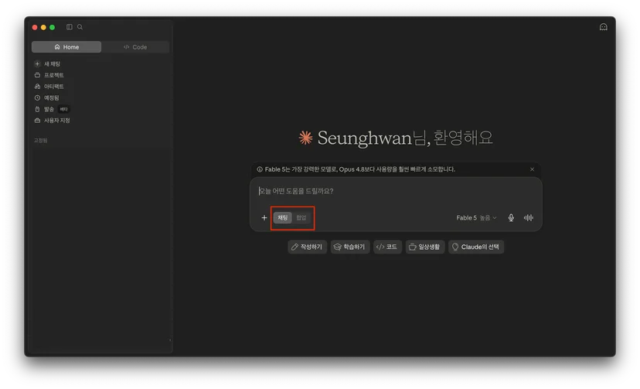Toggle the sidebar panel icon
This screenshot has height=389, width=640.
pyautogui.click(x=70, y=27)
